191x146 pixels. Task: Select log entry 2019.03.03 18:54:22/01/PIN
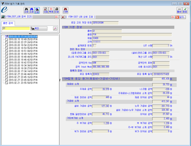click(23, 45)
